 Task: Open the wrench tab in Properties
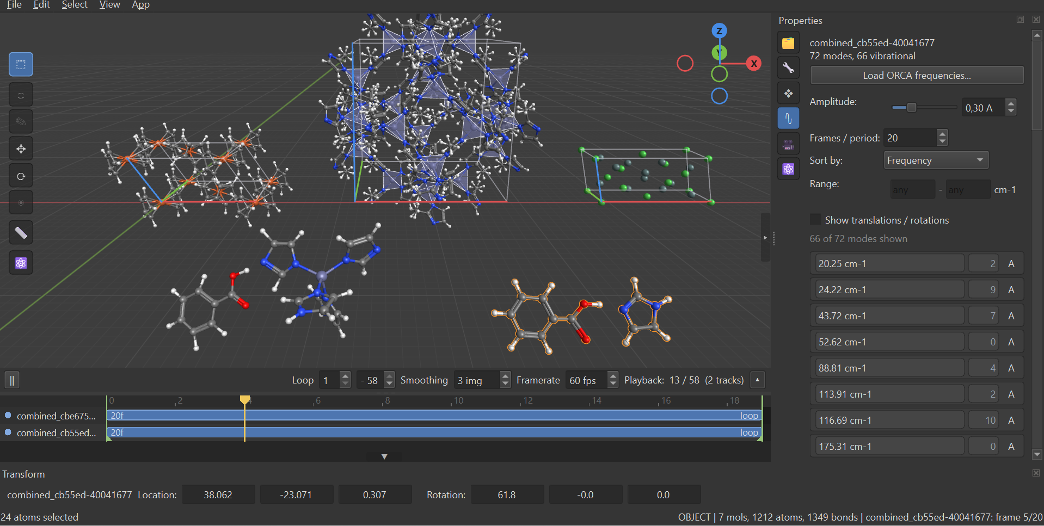click(788, 68)
